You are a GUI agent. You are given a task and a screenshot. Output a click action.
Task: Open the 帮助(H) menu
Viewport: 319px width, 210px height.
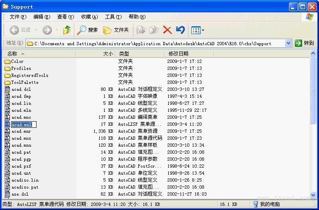point(137,17)
